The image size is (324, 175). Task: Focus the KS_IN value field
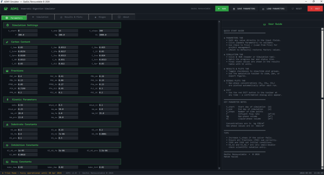point(109,133)
